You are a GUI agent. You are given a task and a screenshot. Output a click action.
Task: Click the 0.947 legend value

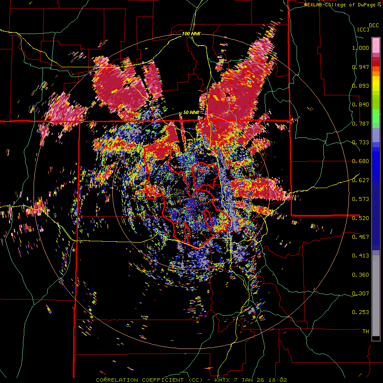[360, 67]
